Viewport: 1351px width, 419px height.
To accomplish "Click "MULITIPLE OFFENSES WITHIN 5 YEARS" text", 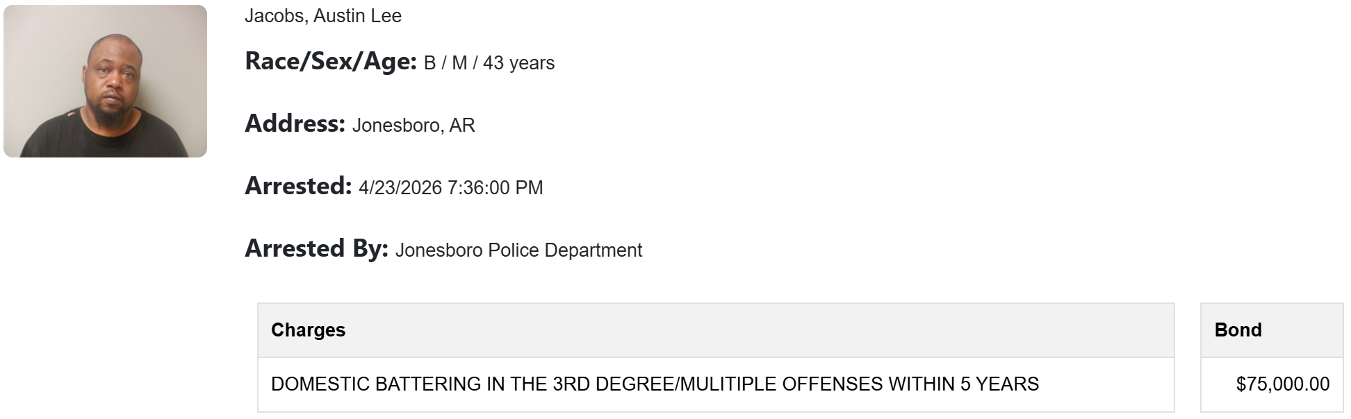I will click(859, 384).
